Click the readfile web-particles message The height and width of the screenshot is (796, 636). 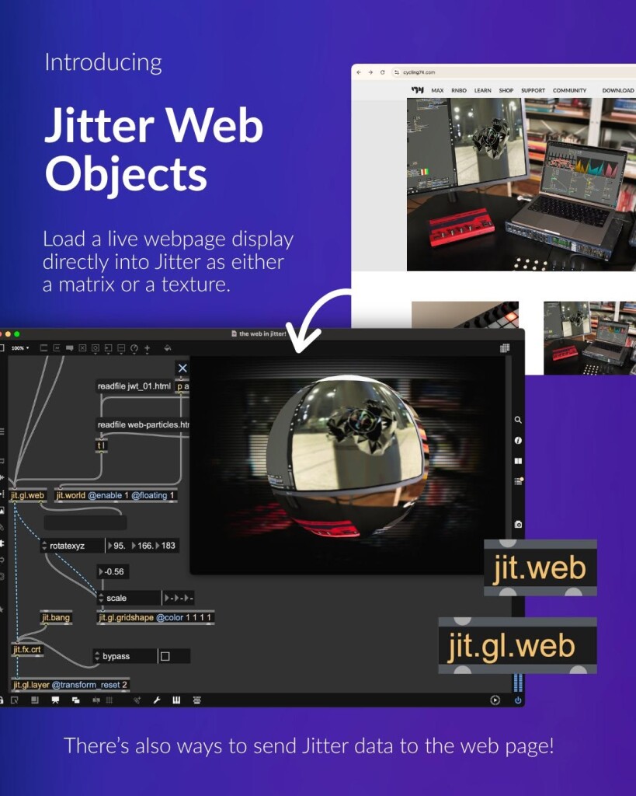(143, 425)
